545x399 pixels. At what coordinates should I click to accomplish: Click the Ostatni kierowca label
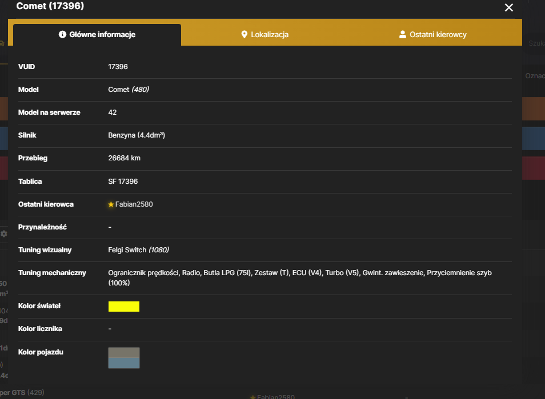(x=46, y=204)
